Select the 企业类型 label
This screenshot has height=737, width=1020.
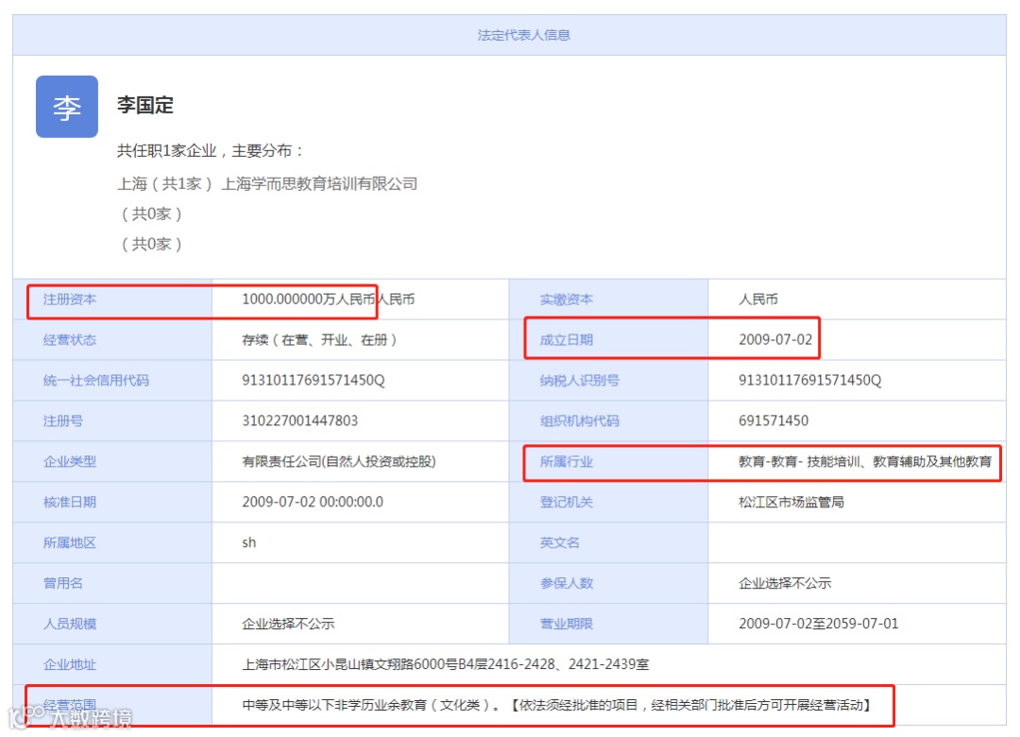70,462
